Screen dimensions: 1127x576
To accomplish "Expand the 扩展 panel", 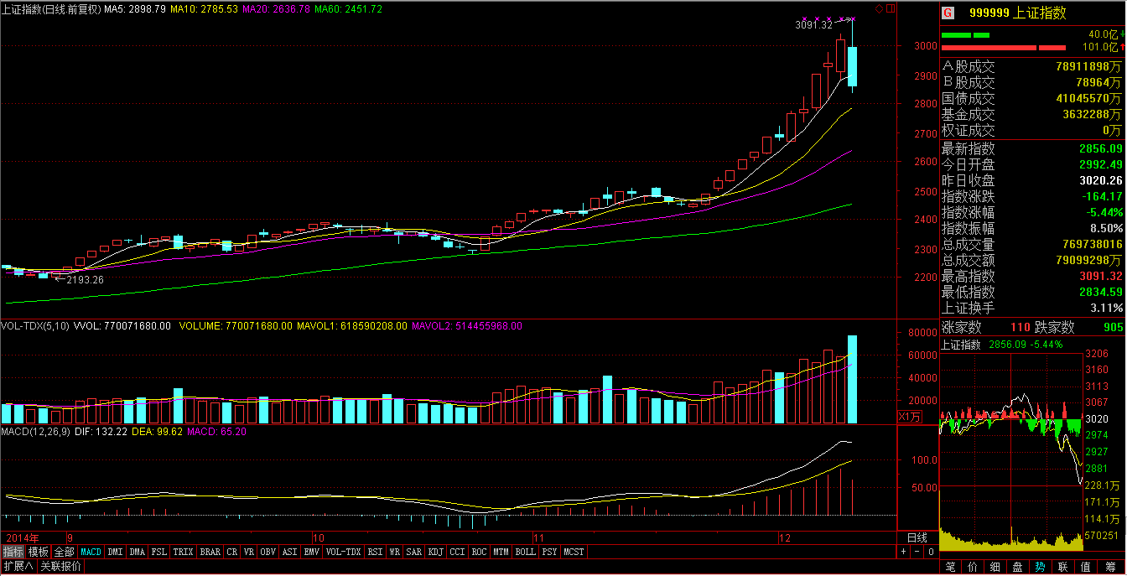I will [x=18, y=567].
